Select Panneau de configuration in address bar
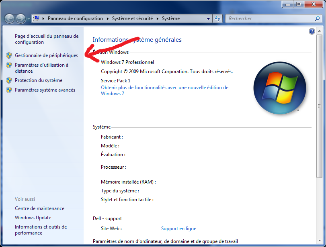326x247 pixels. point(75,18)
